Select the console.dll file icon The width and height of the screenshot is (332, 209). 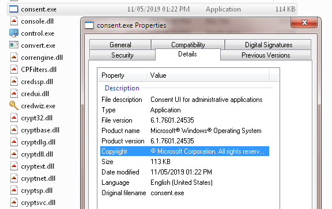pyautogui.click(x=14, y=21)
